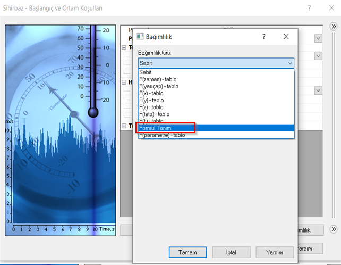Screen dimensions: 341x265
Task: Collapse the first minus tree node
Action: (x=124, y=47)
